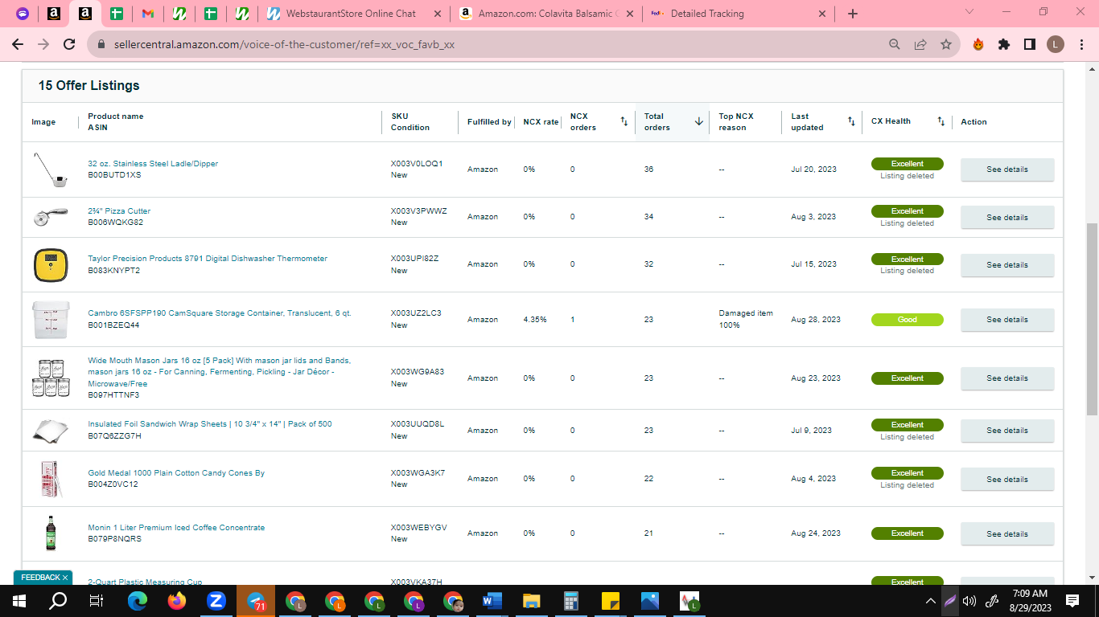Open the Zoom app on the taskbar
This screenshot has width=1099, height=617.
pos(216,601)
